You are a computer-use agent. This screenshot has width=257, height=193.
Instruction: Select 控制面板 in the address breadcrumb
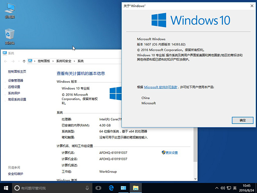tap(44, 61)
